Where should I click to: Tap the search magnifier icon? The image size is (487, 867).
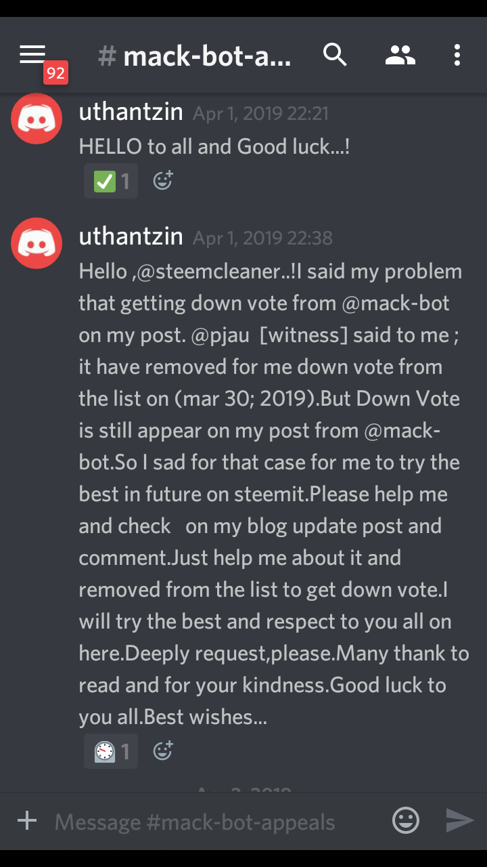coord(335,55)
